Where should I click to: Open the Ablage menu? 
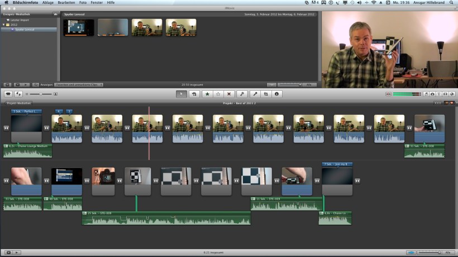pyautogui.click(x=48, y=2)
